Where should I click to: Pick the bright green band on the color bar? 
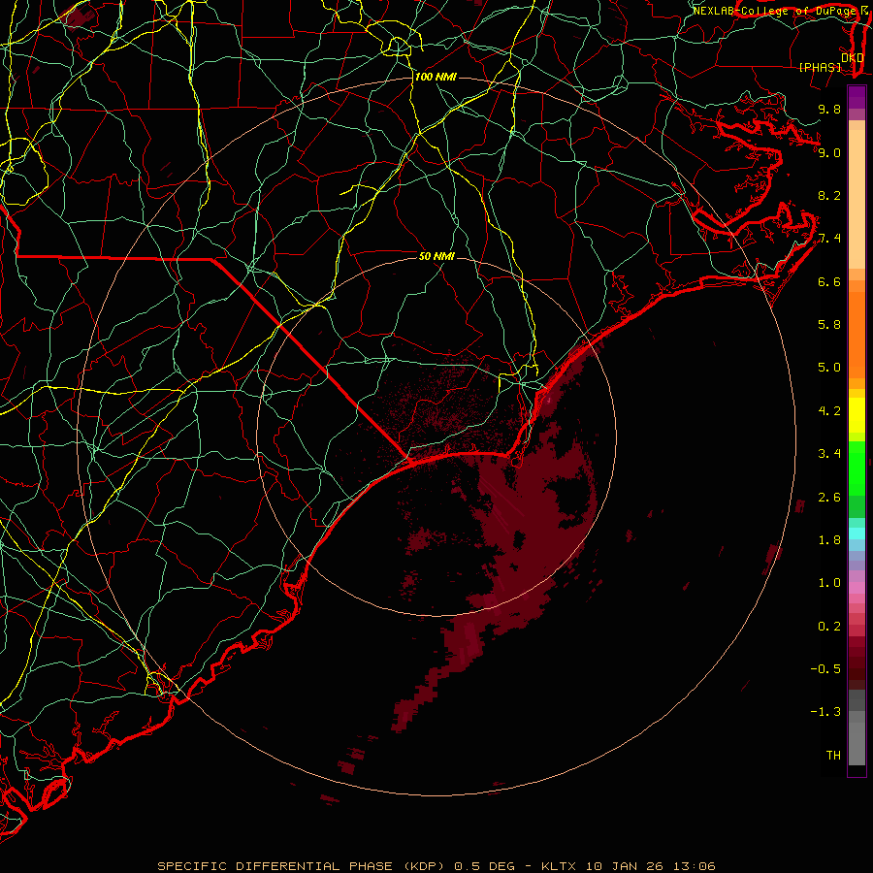click(857, 468)
